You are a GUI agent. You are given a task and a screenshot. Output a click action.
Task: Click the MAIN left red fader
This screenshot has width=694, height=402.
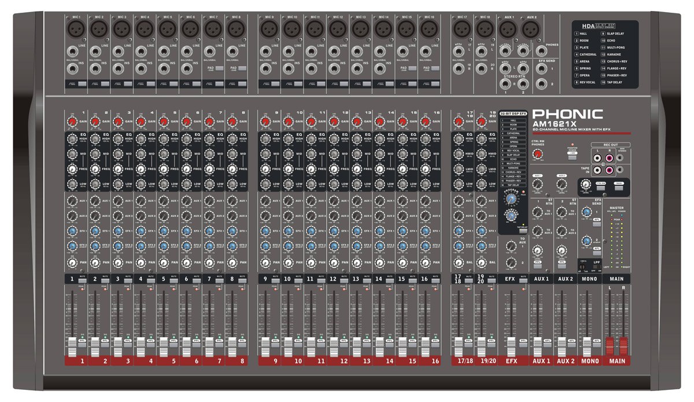[x=610, y=345]
